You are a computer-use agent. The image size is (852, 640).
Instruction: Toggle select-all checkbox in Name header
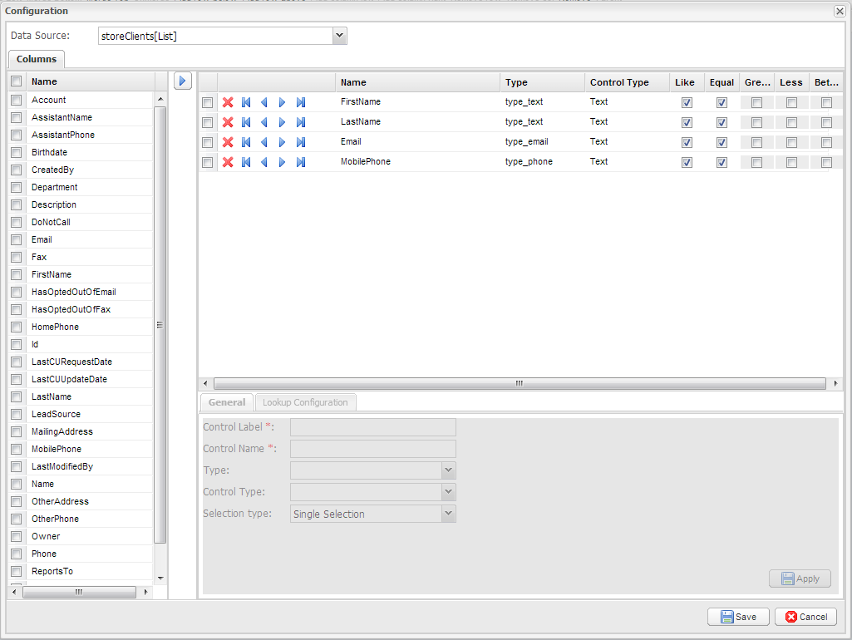click(x=17, y=81)
